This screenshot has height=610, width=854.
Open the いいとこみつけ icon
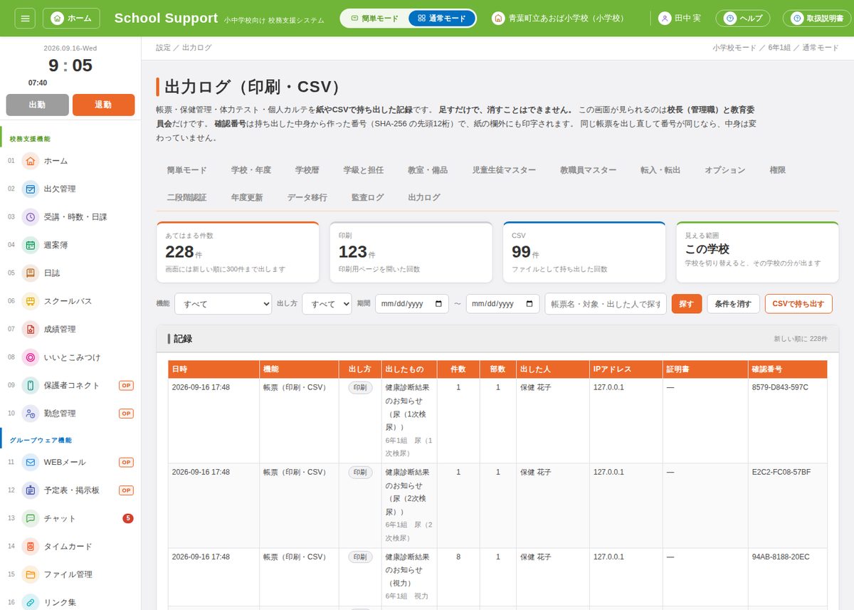coord(31,357)
